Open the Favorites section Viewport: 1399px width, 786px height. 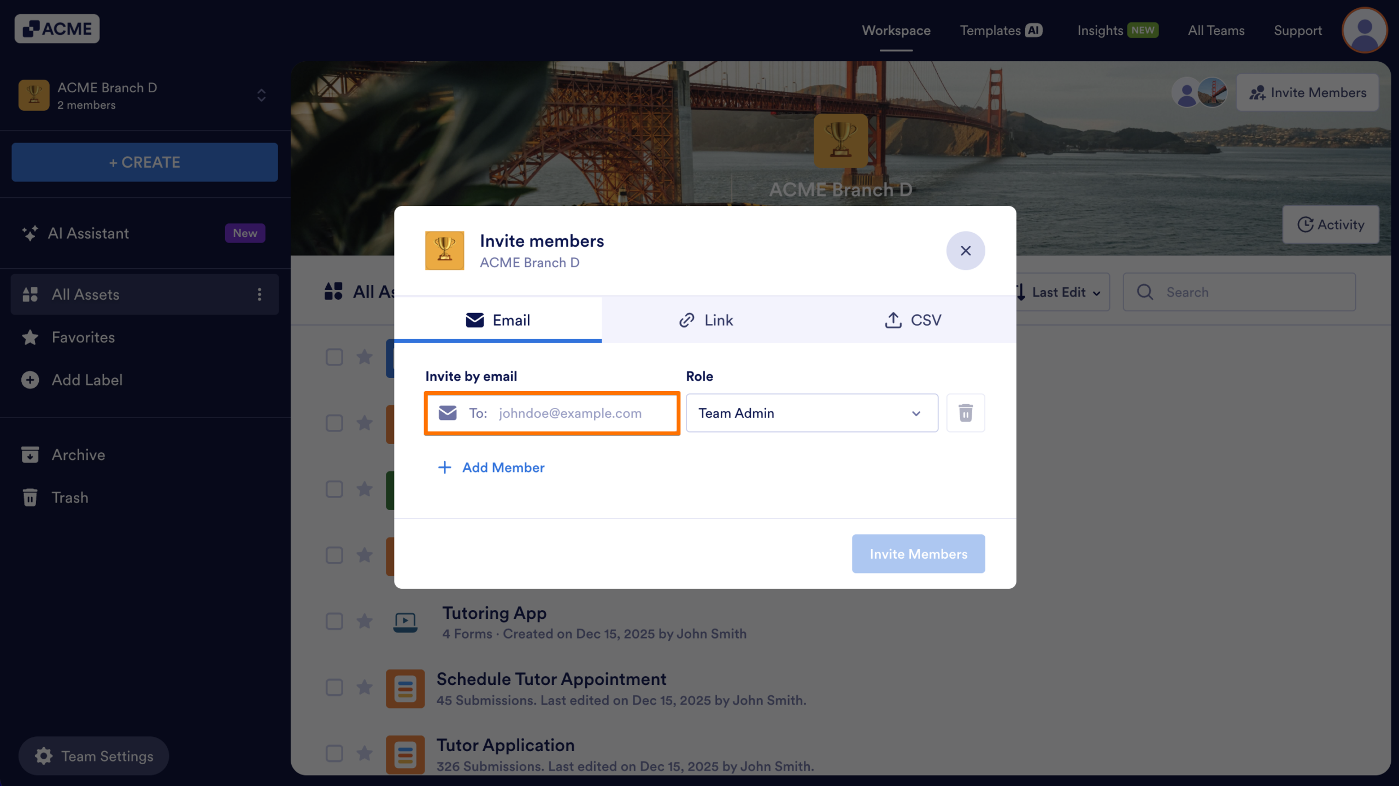[x=83, y=337]
